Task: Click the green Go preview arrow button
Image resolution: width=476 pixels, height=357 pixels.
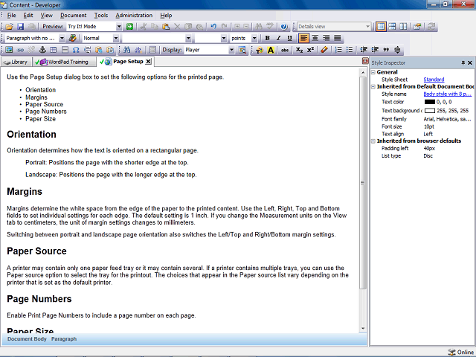Action: coord(129,27)
